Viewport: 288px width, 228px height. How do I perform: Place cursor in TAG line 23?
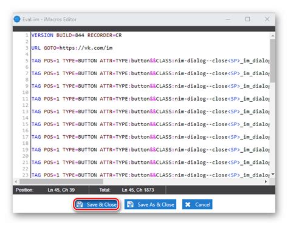point(150,175)
